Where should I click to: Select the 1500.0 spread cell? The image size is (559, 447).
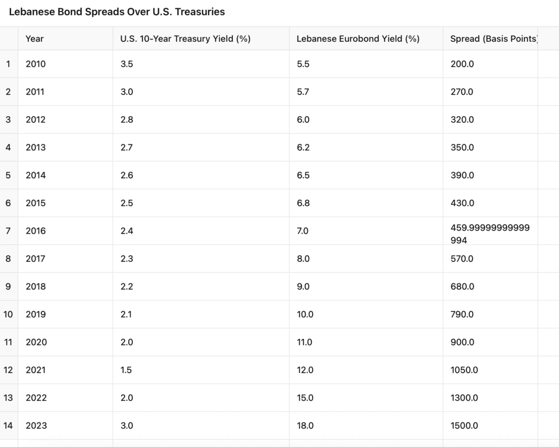pyautogui.click(x=464, y=426)
